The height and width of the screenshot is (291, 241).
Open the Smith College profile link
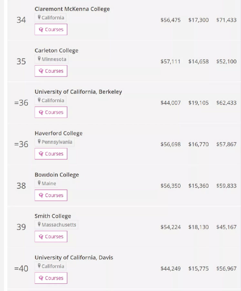click(53, 216)
